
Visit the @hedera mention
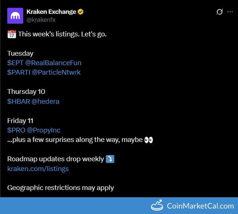[45, 101]
